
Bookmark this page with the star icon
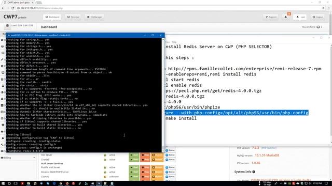click(x=323, y=8)
